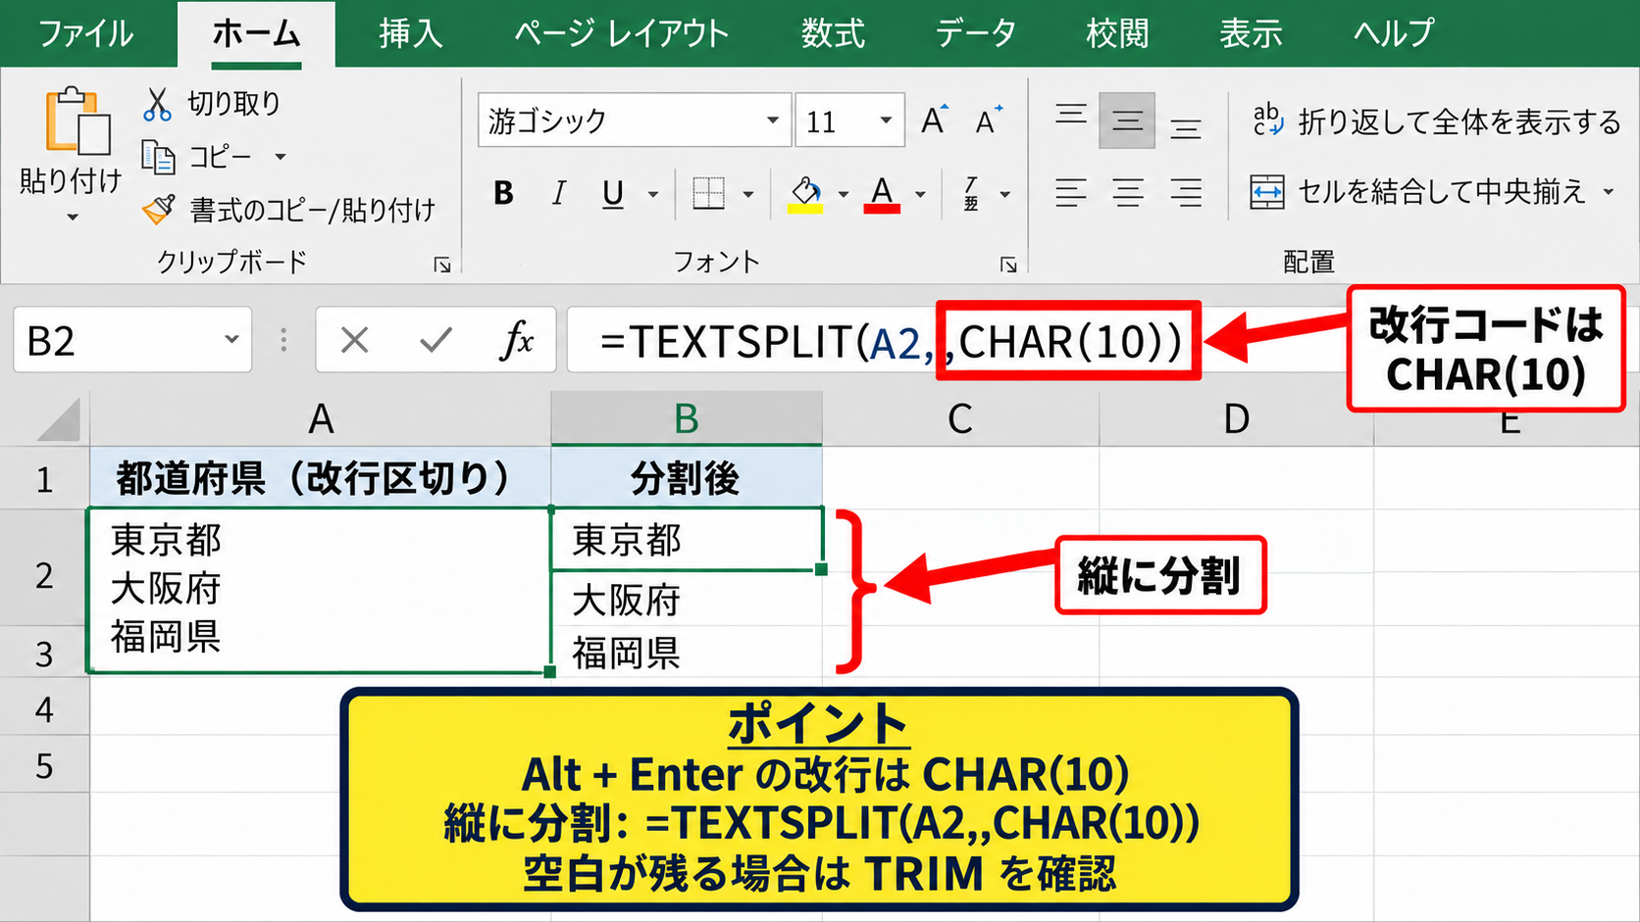Decrease font size with small A
Image resolution: width=1640 pixels, height=922 pixels.
click(989, 121)
